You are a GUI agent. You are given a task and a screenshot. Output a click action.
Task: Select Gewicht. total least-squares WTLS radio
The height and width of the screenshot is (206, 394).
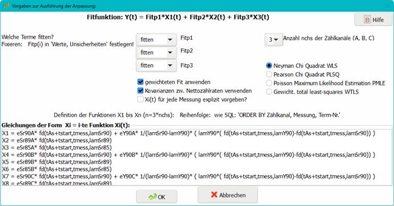[269, 92]
